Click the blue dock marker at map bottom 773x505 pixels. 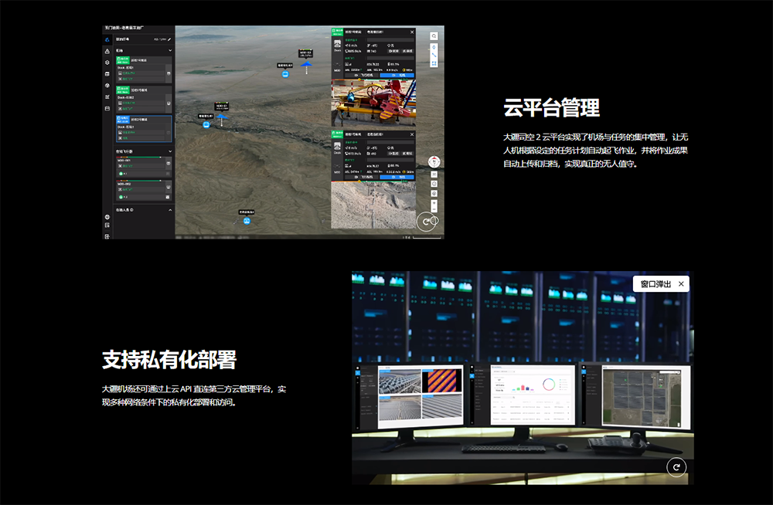click(247, 220)
